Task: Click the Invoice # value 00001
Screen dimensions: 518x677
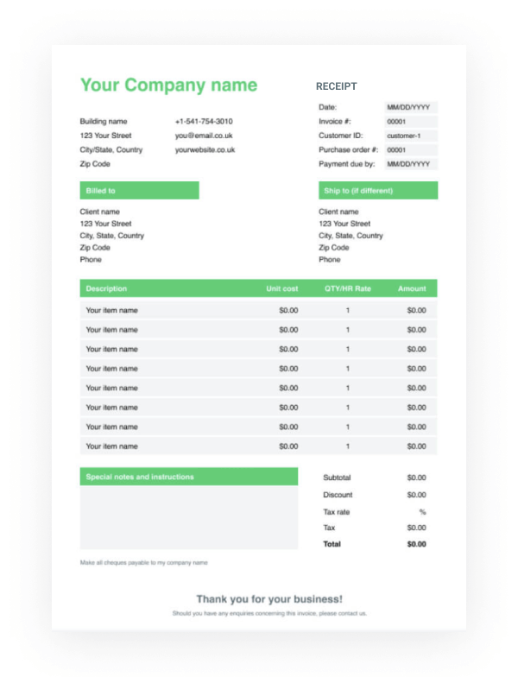Action: tap(410, 122)
